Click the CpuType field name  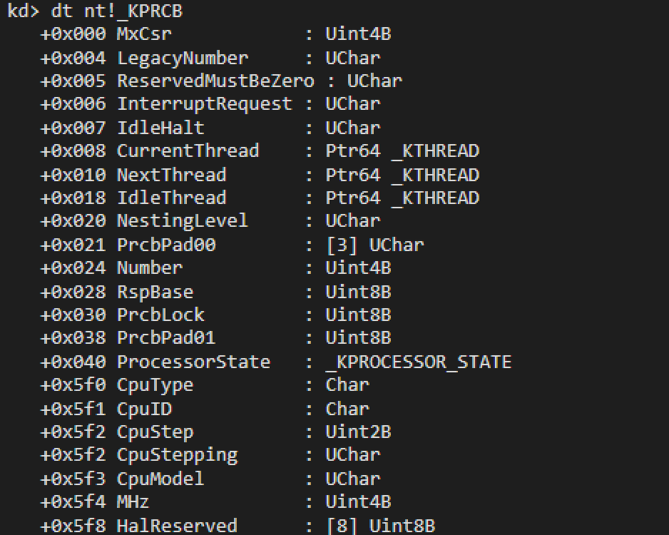tap(155, 384)
